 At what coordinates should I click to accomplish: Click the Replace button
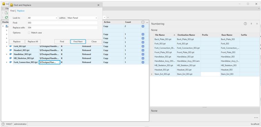click(x=17, y=42)
